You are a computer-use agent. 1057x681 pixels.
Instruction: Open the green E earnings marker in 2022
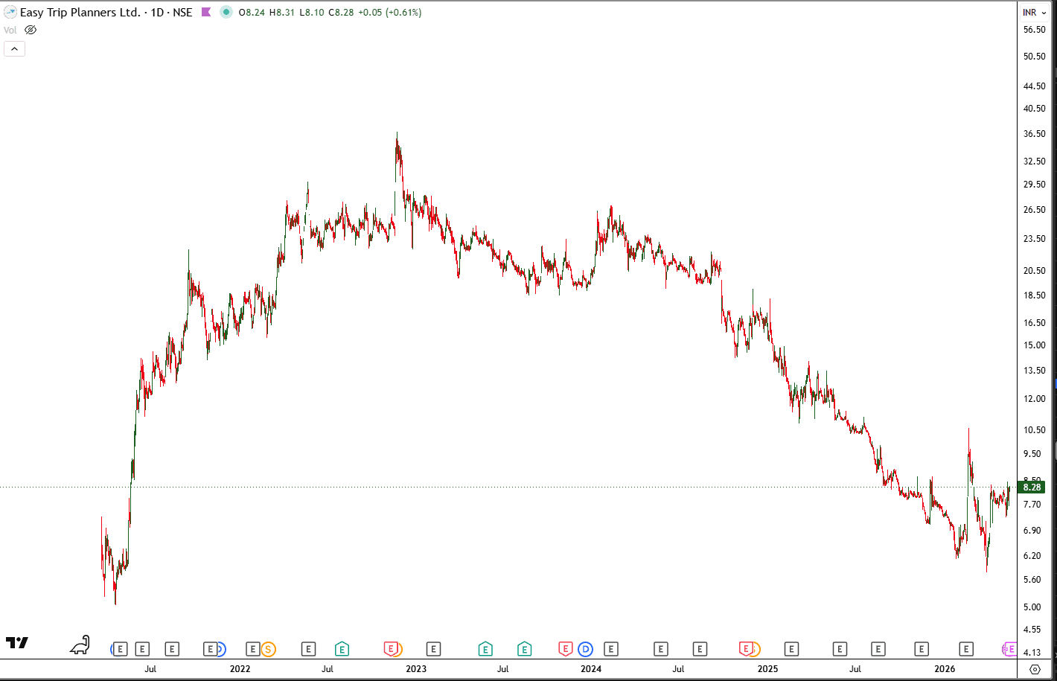tap(342, 649)
